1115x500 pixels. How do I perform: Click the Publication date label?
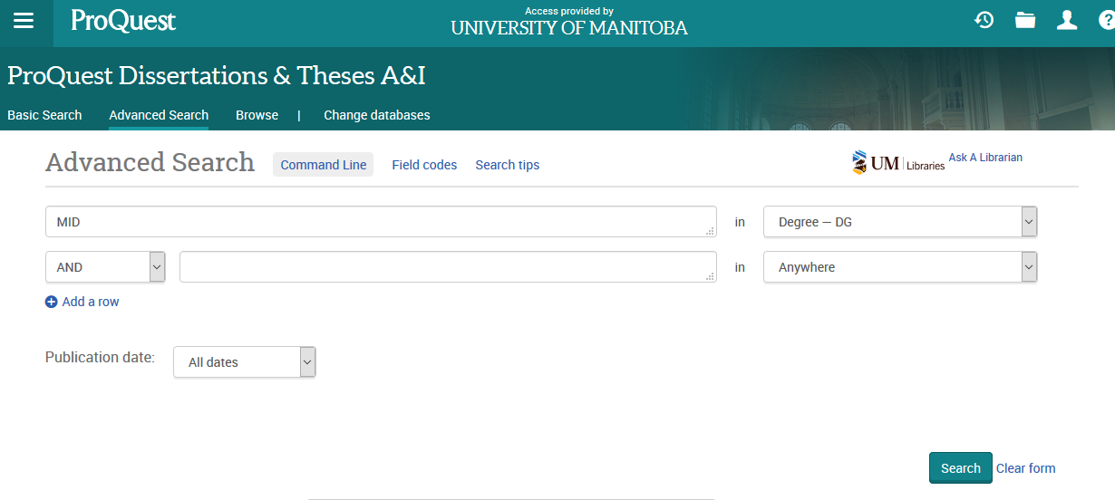pyautogui.click(x=100, y=358)
